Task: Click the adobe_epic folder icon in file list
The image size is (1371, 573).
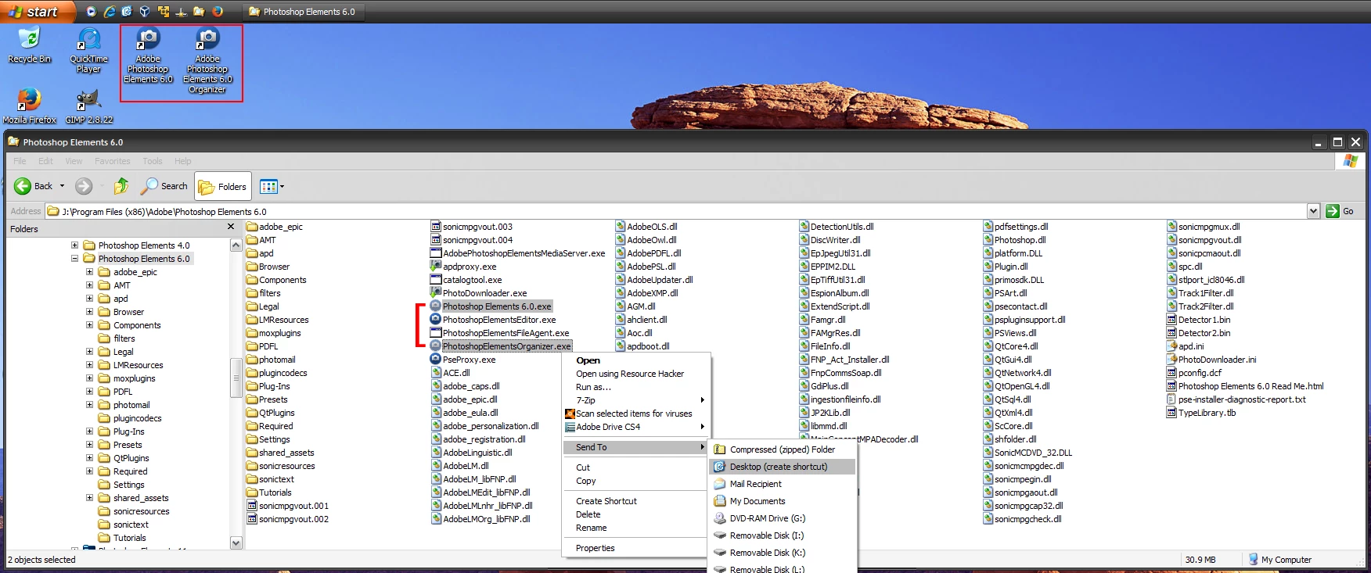Action: pos(252,227)
